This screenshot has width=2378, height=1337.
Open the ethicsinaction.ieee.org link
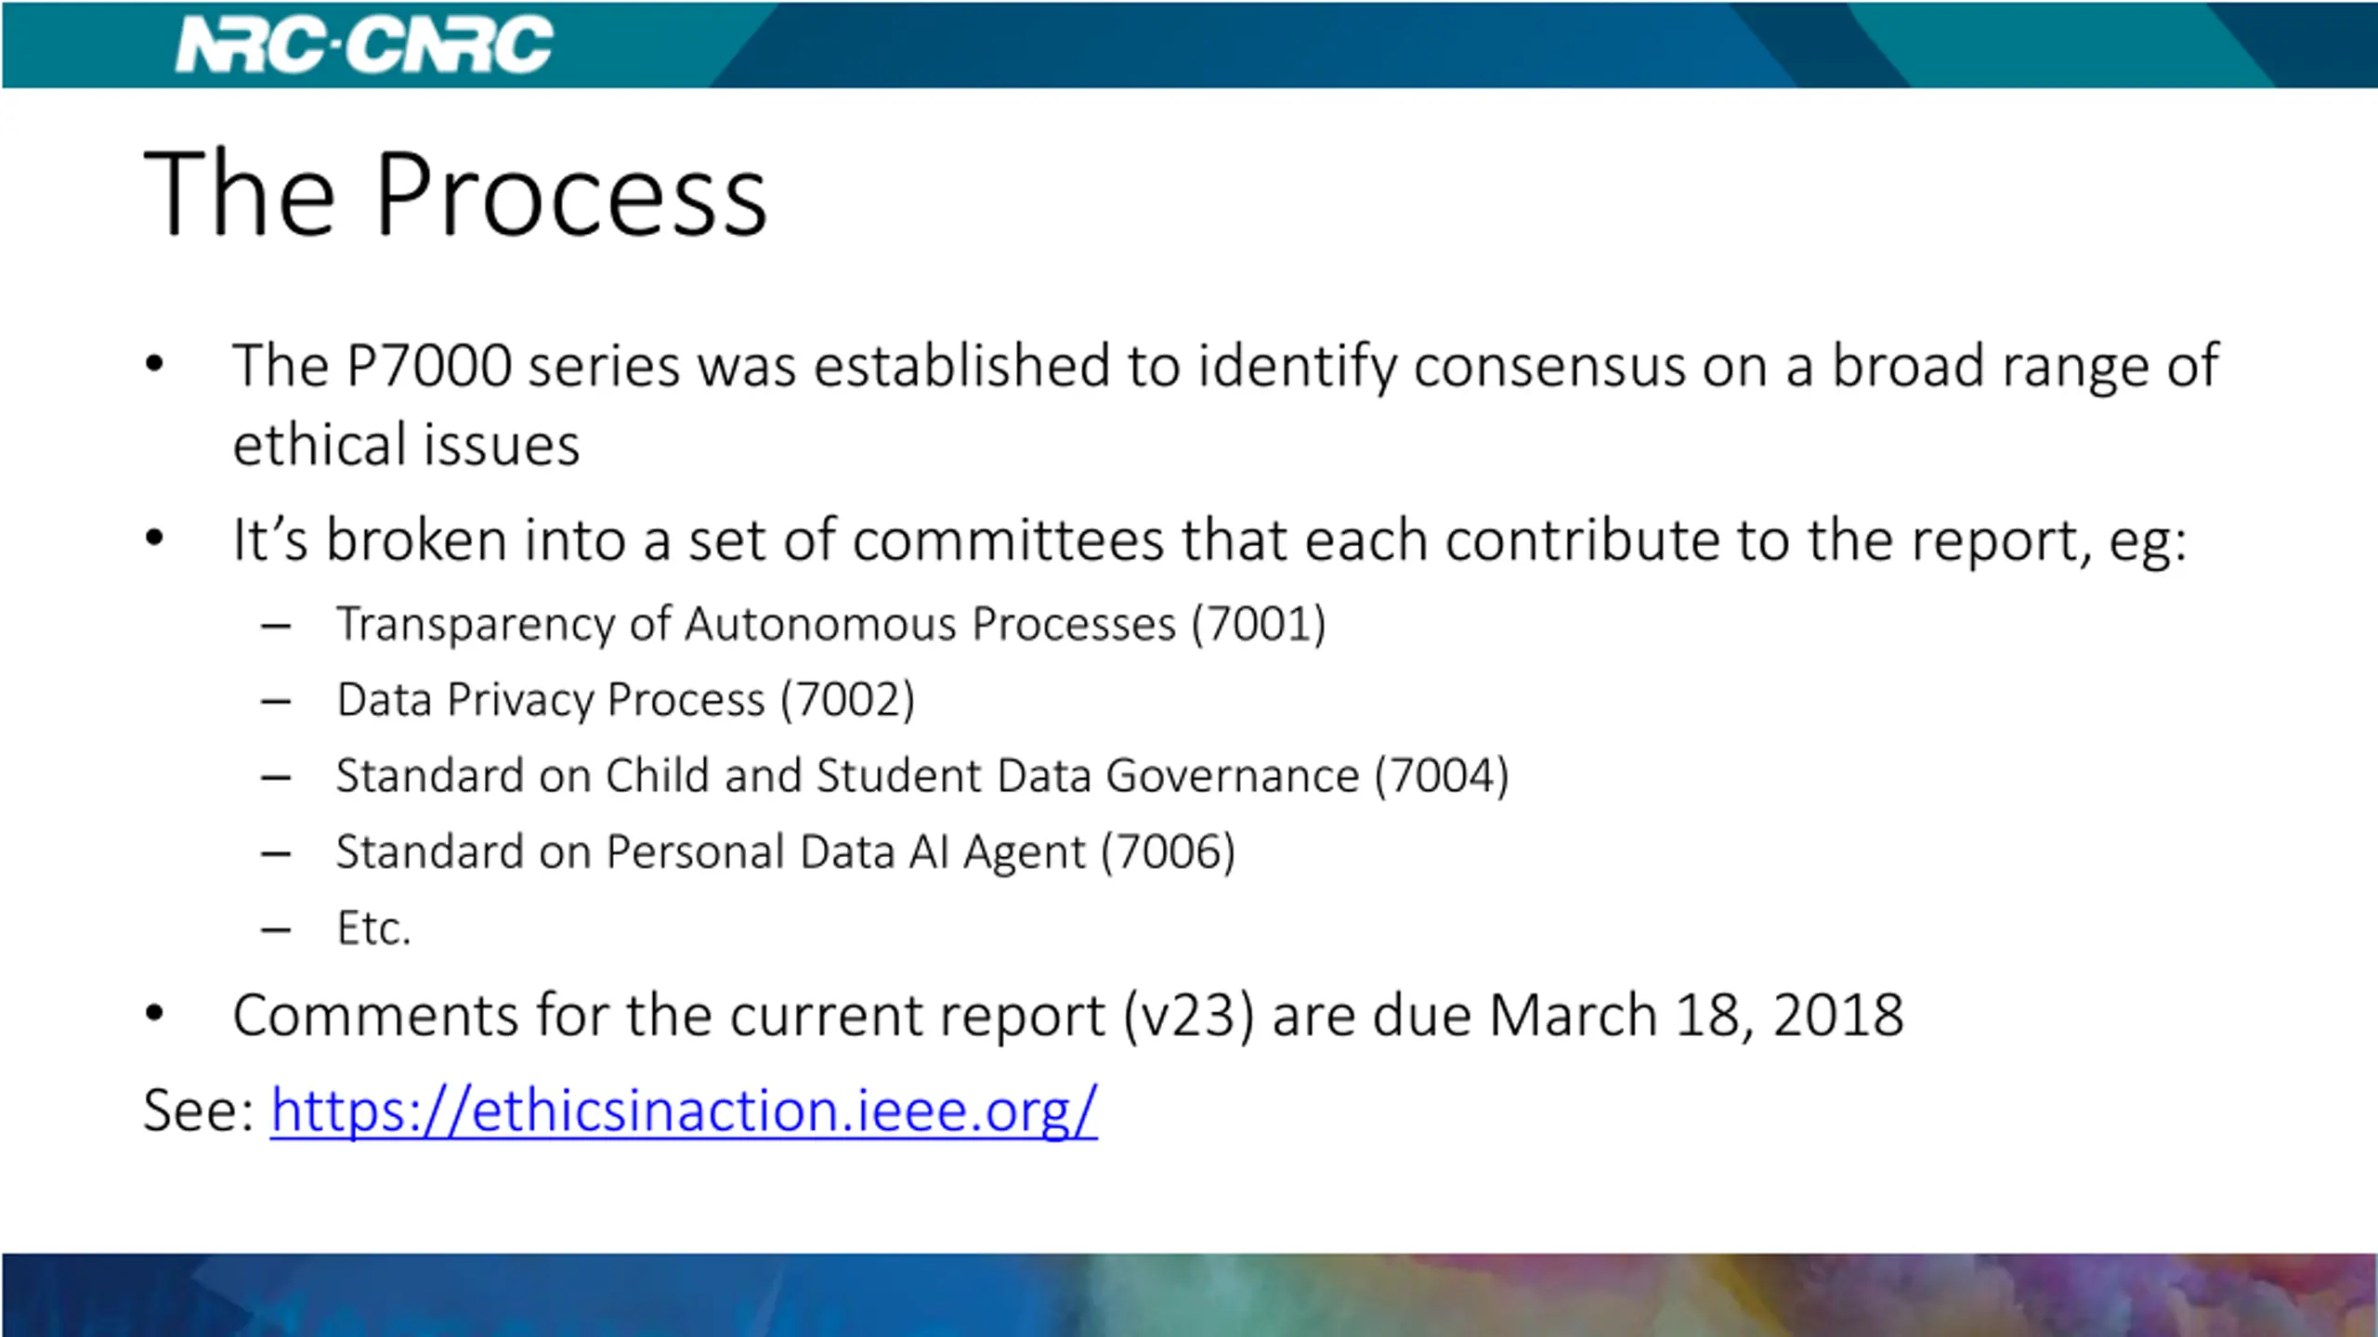pos(684,1110)
